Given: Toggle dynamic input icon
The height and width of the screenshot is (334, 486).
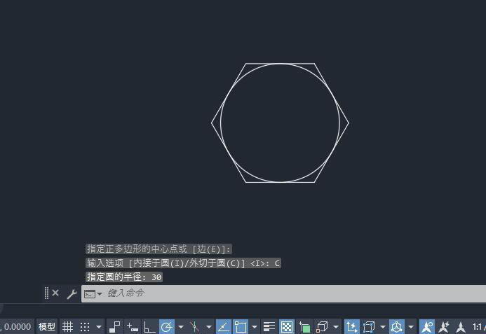Looking at the screenshot, I should (133, 327).
